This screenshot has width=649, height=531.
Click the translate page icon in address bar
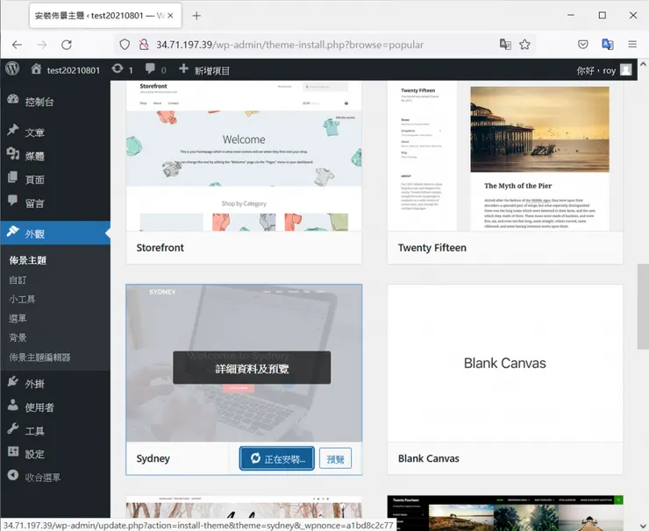click(x=505, y=44)
